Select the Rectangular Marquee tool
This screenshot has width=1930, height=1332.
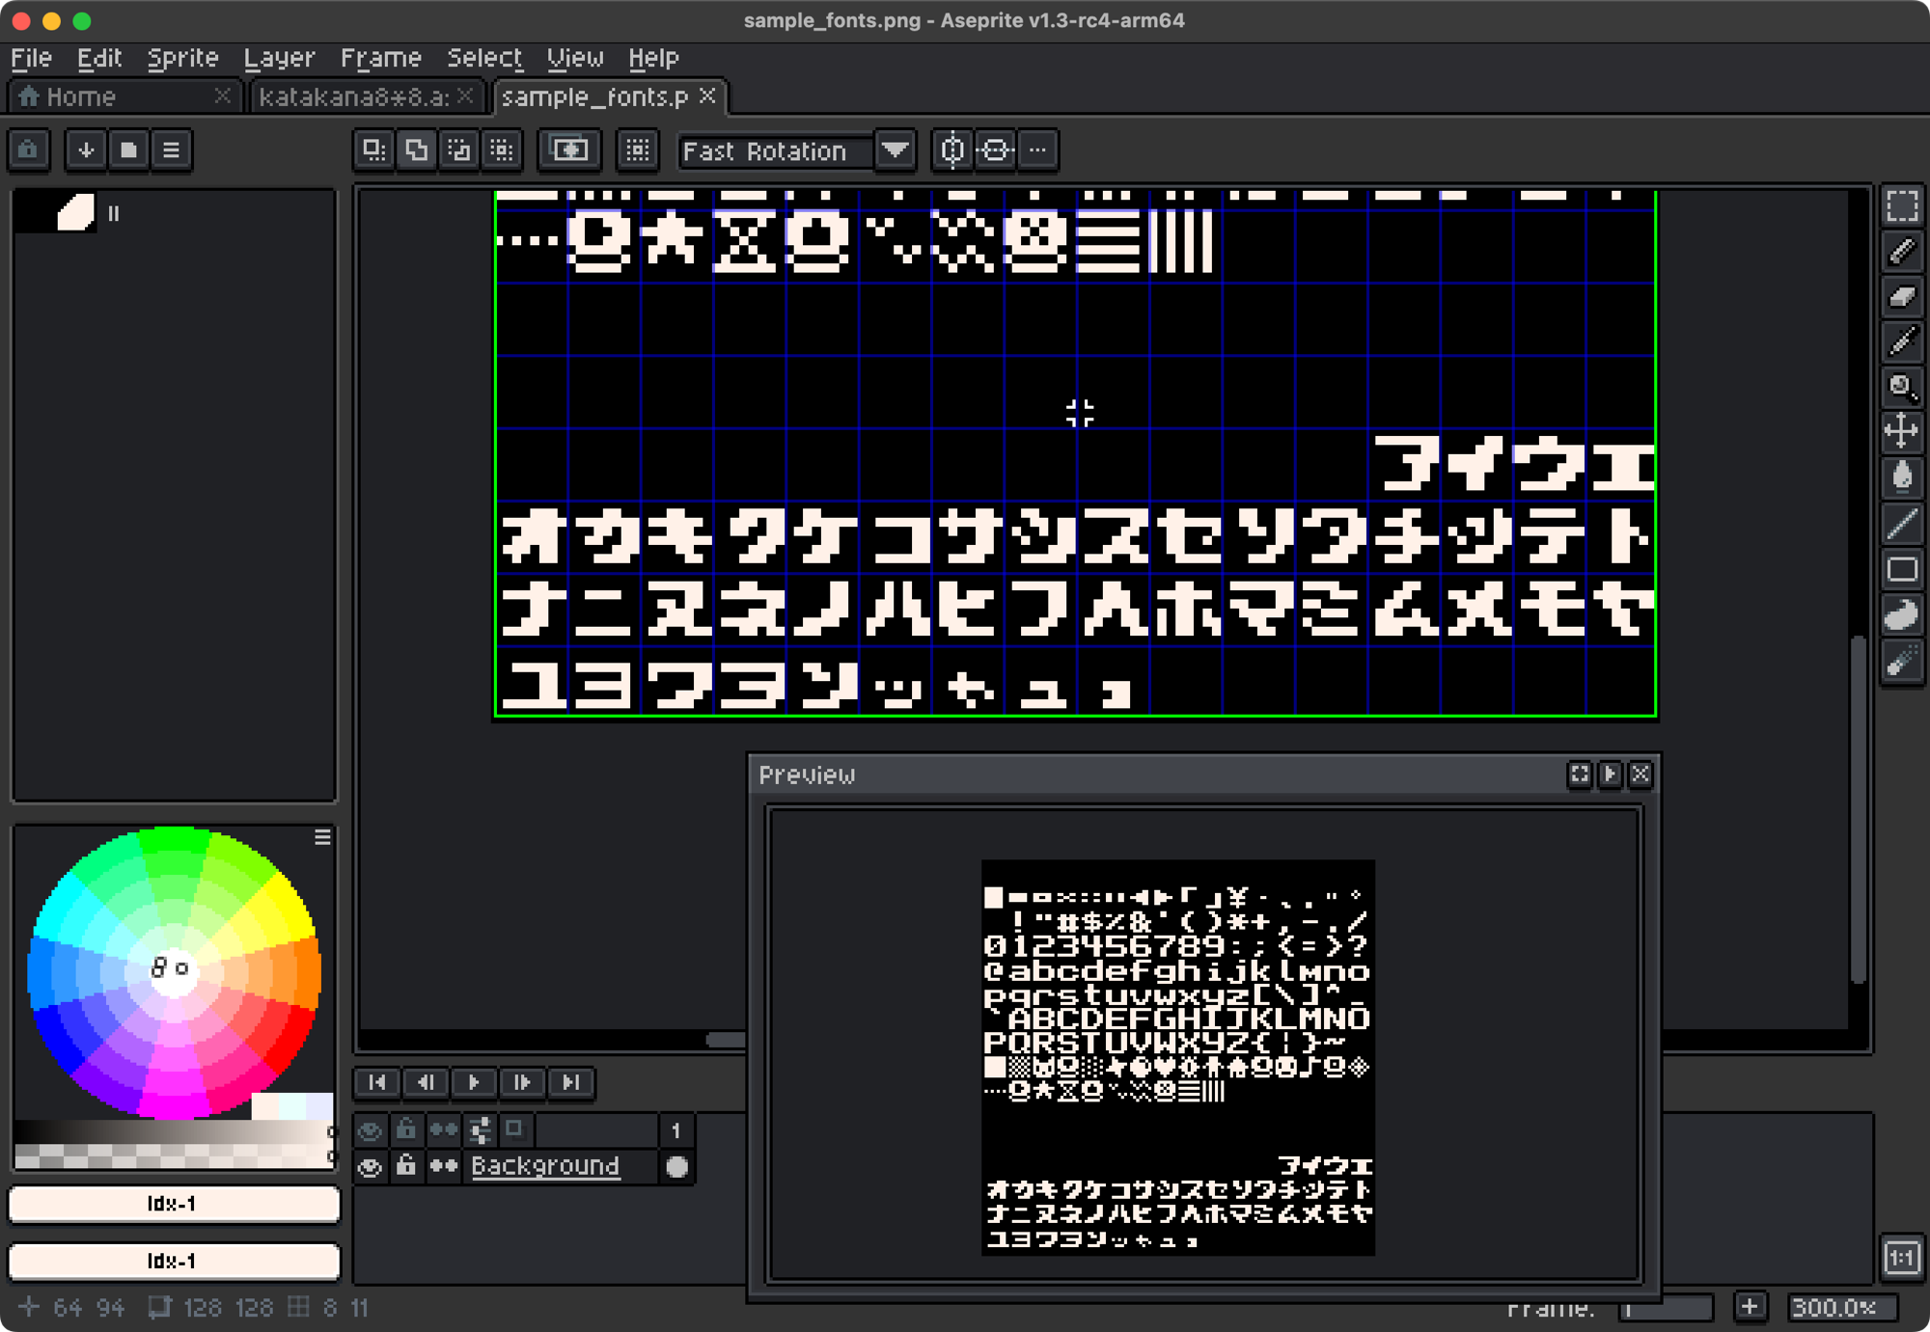pos(1901,205)
